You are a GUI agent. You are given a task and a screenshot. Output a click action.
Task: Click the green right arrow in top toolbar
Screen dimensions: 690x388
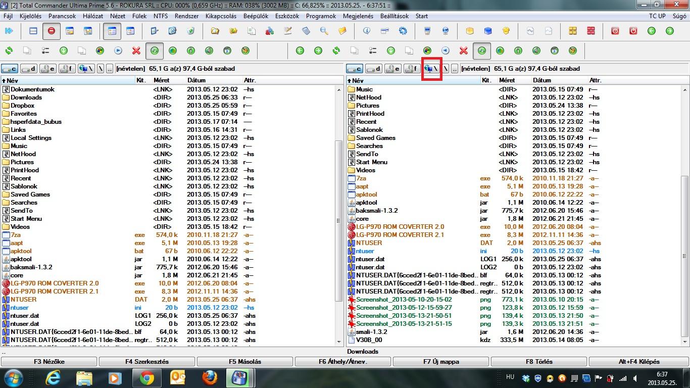(670, 31)
